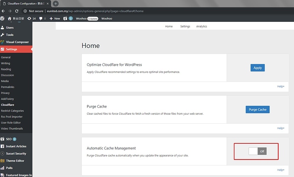Screen dimensions: 294x177
Task: Open AddToAny settings submenu item
Action: point(7,99)
